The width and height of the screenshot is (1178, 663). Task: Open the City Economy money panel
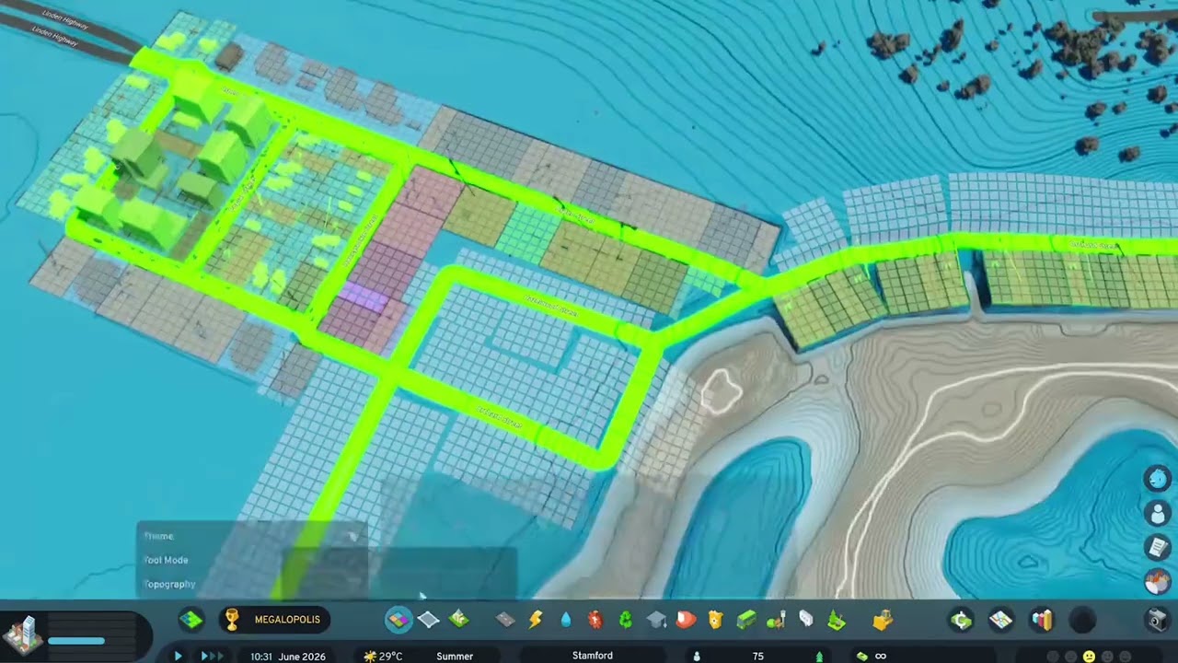(961, 620)
